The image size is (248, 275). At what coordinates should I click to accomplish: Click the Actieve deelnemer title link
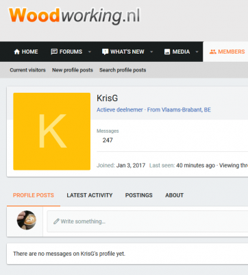click(x=120, y=110)
